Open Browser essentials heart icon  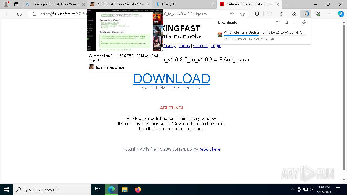pyautogui.click(x=318, y=14)
